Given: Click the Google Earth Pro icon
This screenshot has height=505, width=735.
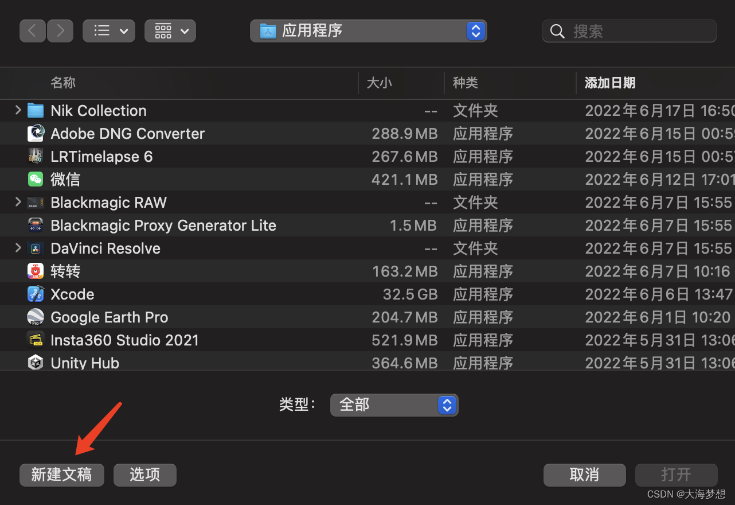Looking at the screenshot, I should 36,317.
